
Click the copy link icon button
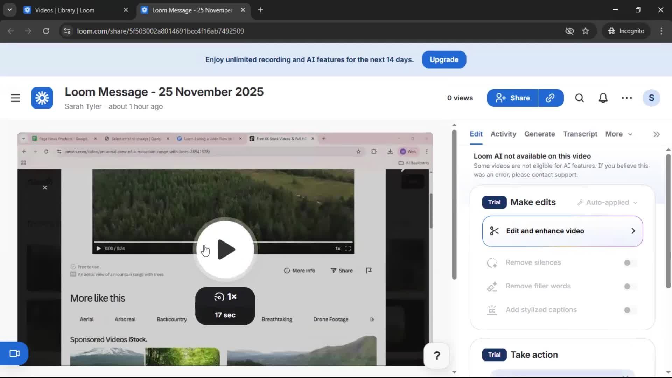pyautogui.click(x=550, y=98)
